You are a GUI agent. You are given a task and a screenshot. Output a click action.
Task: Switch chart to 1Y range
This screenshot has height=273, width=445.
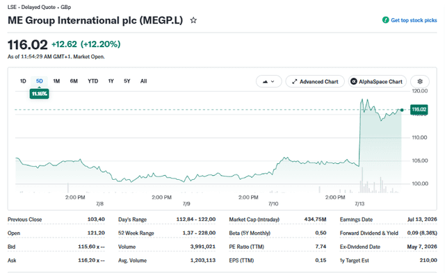[x=111, y=81]
